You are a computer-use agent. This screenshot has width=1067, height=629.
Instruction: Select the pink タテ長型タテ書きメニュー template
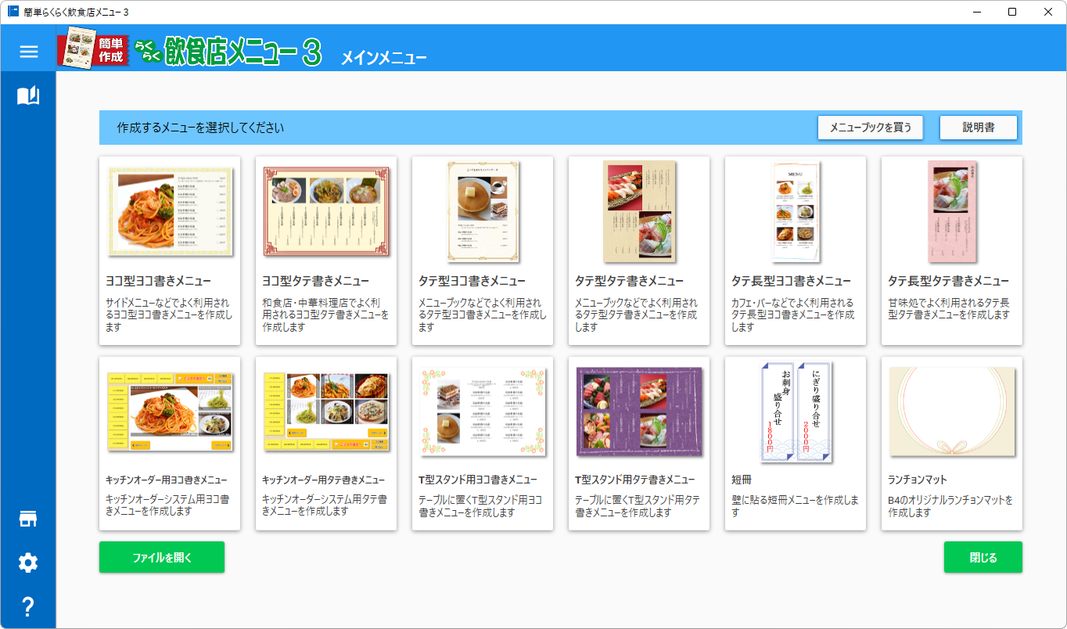click(952, 211)
